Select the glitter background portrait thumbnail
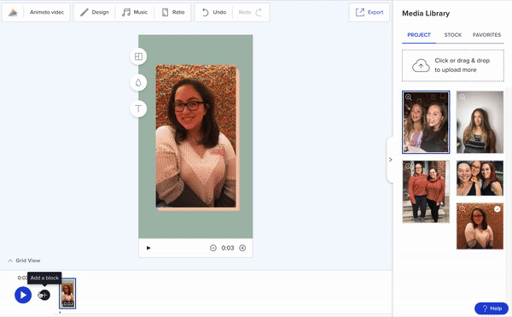Viewport: 512px width, 317px height. coord(480,226)
